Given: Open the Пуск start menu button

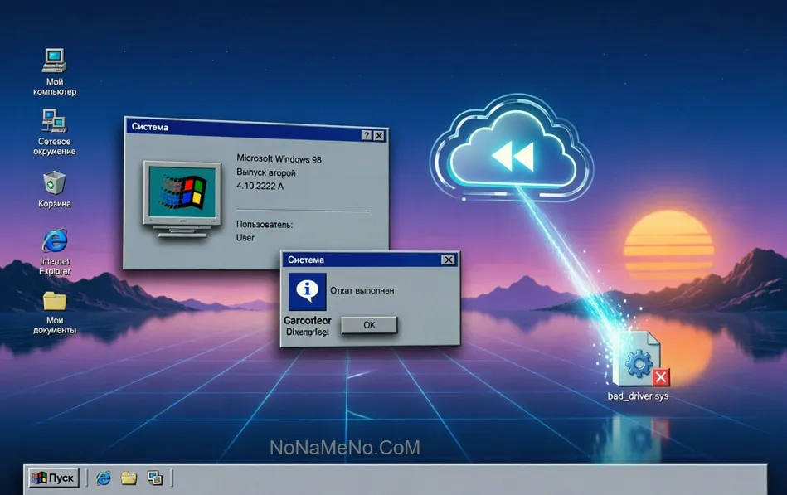Looking at the screenshot, I should [54, 478].
